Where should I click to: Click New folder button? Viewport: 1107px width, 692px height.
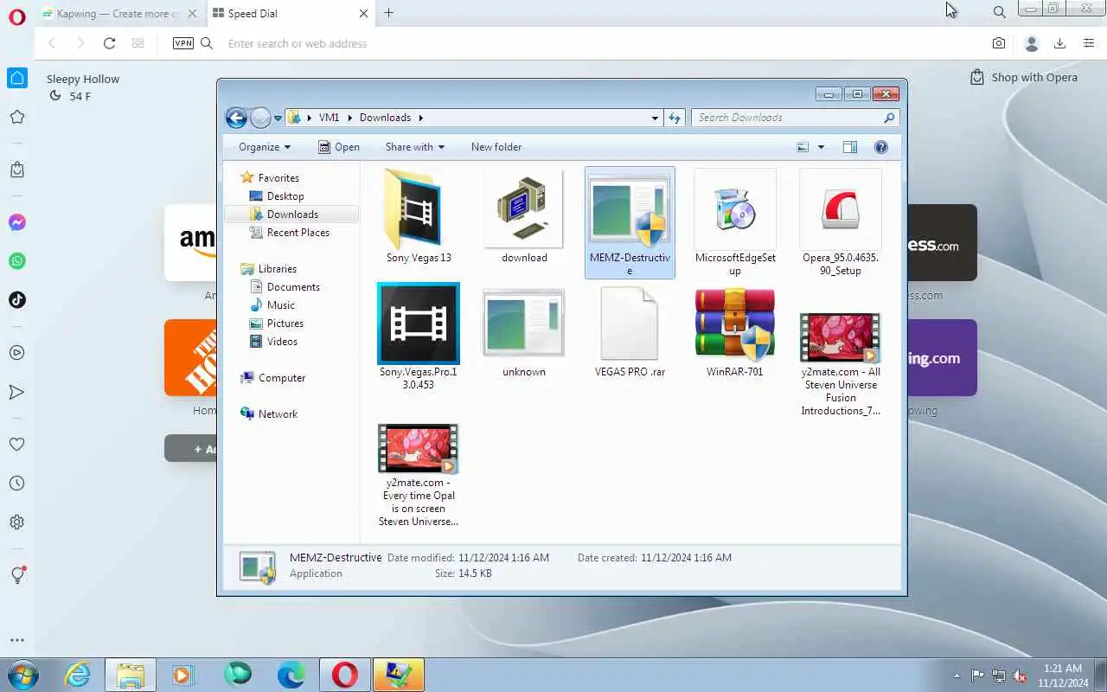tap(496, 147)
